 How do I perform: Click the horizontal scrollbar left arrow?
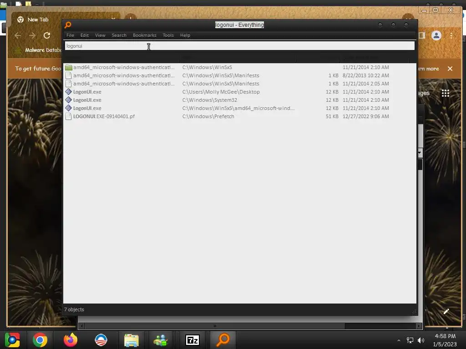[82, 326]
